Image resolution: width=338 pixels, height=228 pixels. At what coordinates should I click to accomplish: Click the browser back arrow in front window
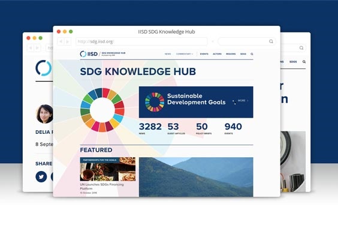point(61,41)
